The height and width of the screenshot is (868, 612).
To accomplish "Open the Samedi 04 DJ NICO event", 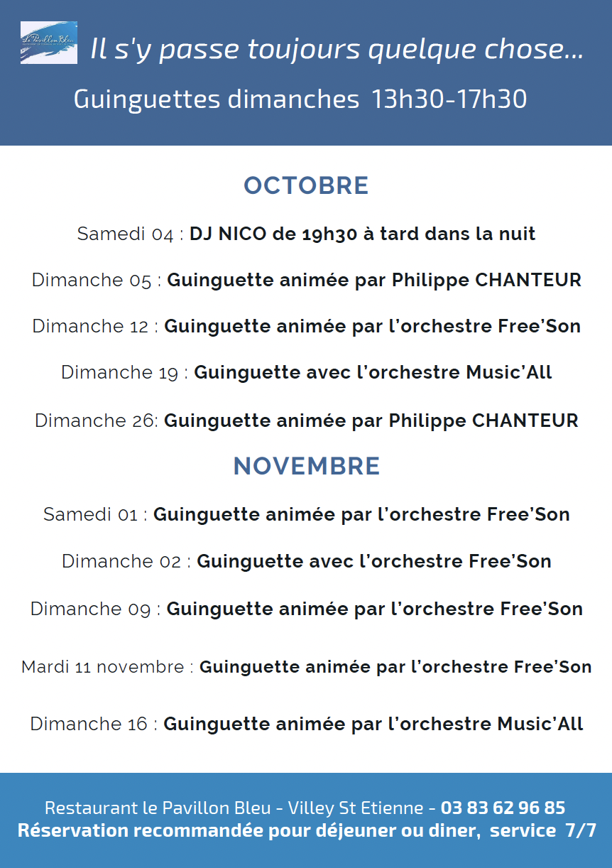I will [306, 234].
